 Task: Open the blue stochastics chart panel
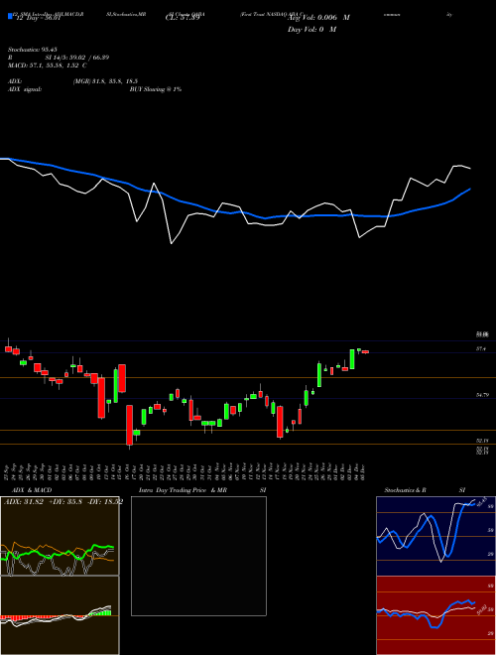435,536
